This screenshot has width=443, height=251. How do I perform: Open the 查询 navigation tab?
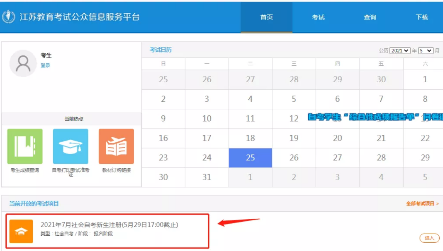(x=370, y=17)
